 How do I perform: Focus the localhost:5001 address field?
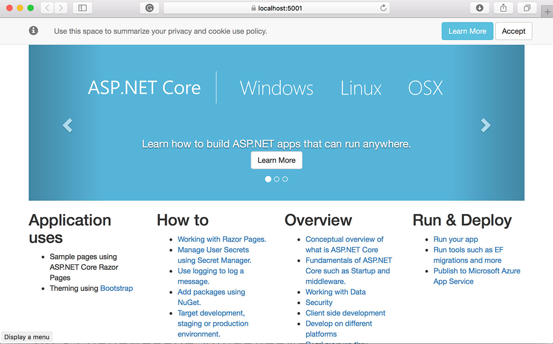point(276,8)
